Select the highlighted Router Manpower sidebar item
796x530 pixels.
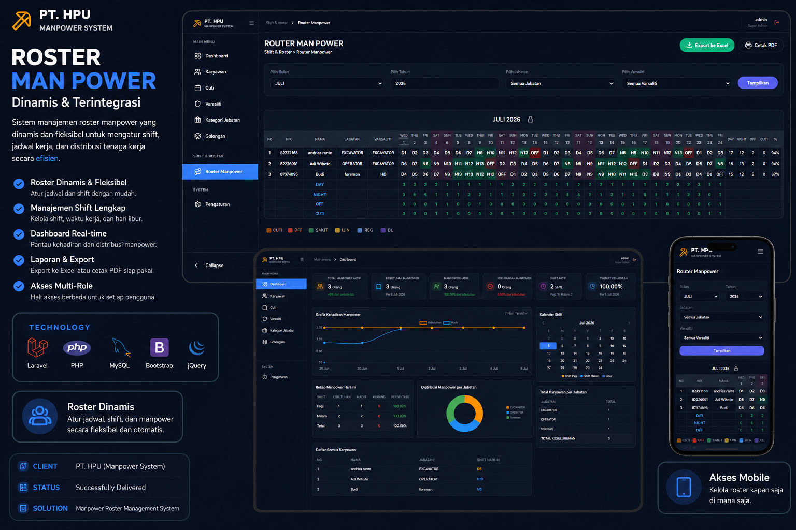click(x=220, y=172)
